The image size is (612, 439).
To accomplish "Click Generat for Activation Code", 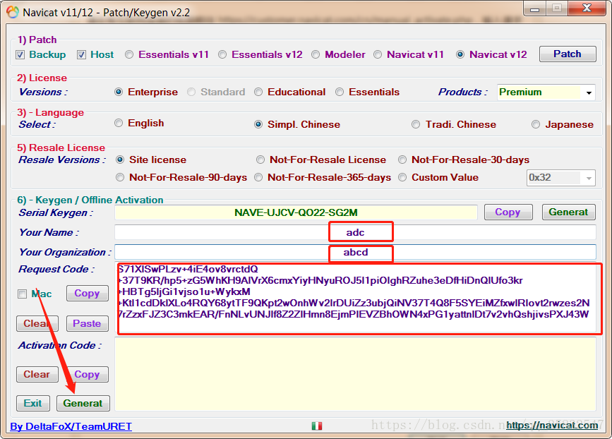I will coord(83,403).
